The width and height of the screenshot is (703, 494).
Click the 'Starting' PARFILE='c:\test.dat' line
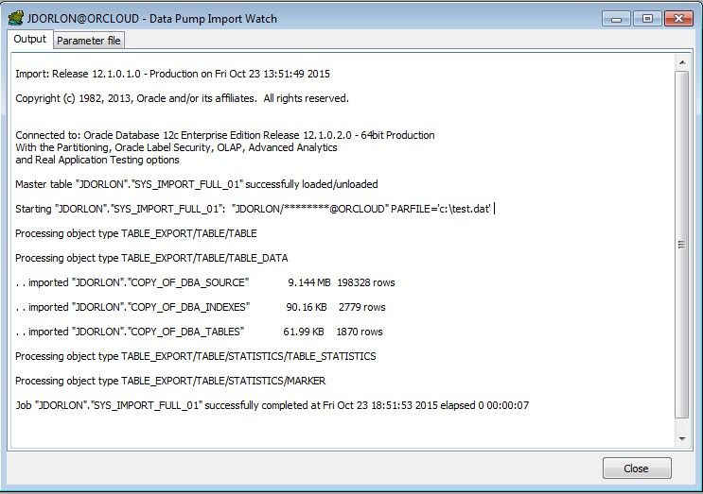(x=254, y=209)
